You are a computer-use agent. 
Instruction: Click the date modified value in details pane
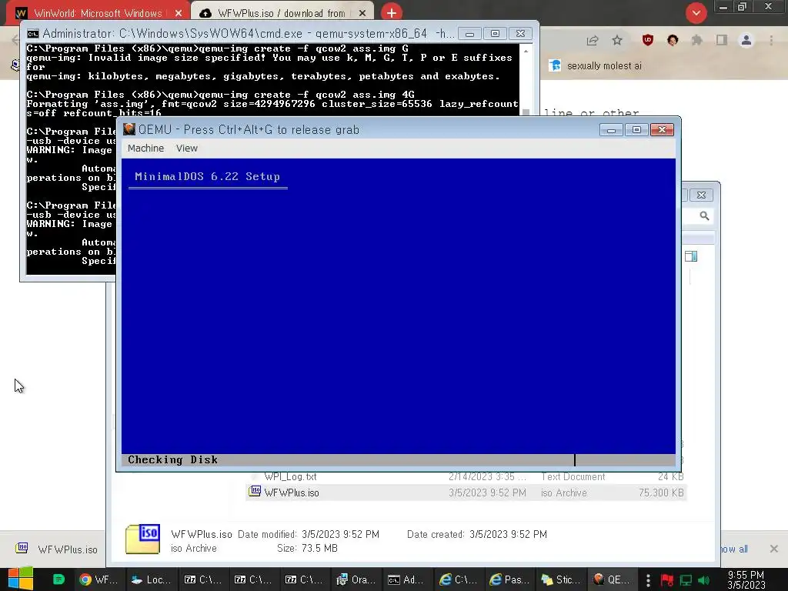(340, 534)
